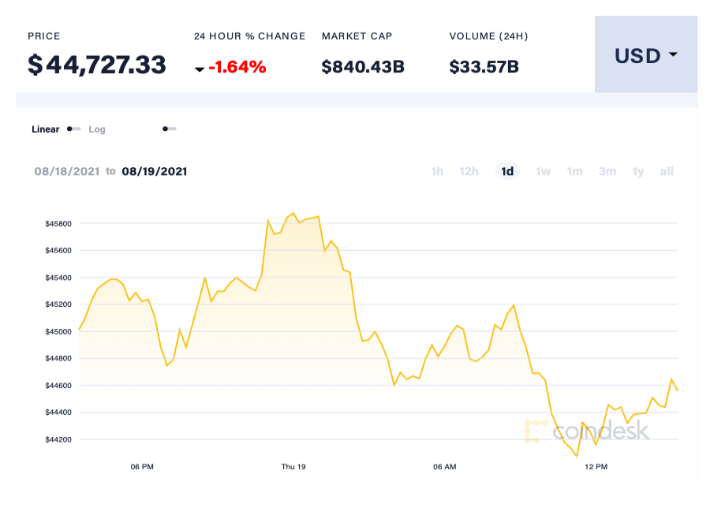
Task: Toggle the Linear/Log scale switch
Action: (73, 129)
